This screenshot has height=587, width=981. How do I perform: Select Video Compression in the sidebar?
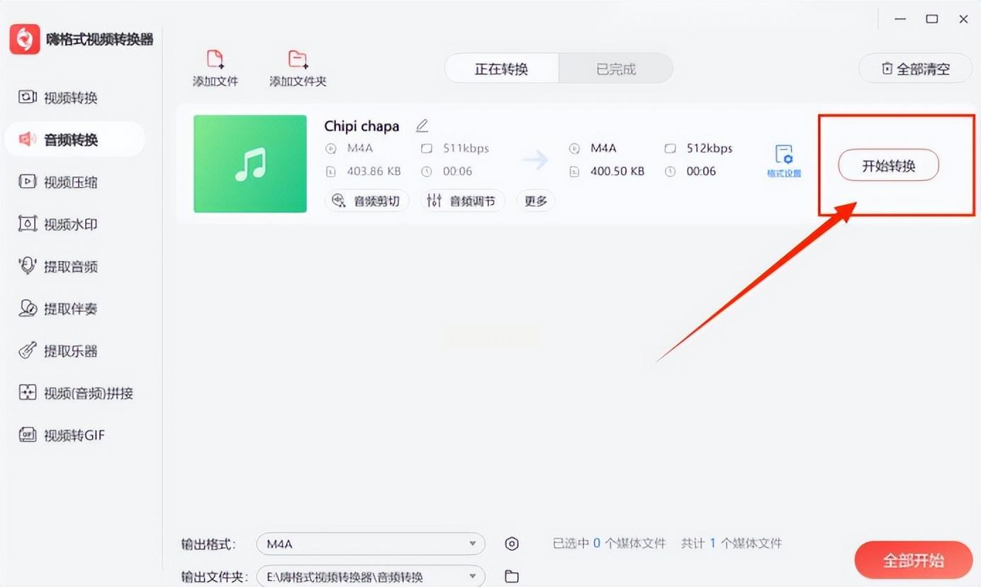pyautogui.click(x=58, y=182)
